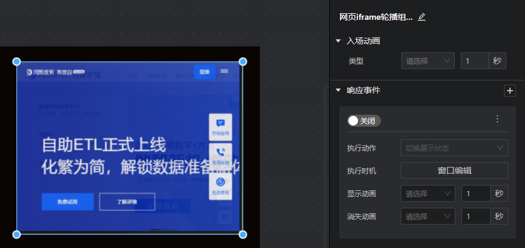The width and height of the screenshot is (525, 248).
Task: Collapse the 入场动画 section
Action: [338, 41]
